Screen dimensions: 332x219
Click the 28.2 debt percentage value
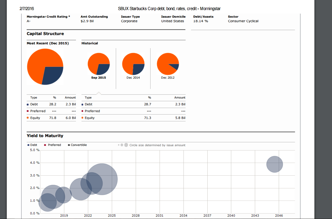coord(53,104)
